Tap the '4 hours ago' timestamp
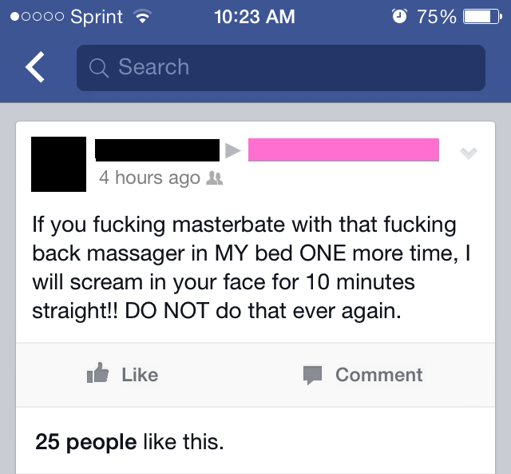 pyautogui.click(x=149, y=178)
